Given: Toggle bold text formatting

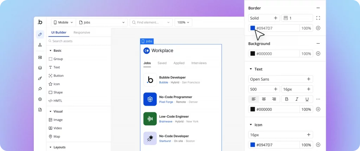Looking at the screenshot, I should pyautogui.click(x=287, y=99).
